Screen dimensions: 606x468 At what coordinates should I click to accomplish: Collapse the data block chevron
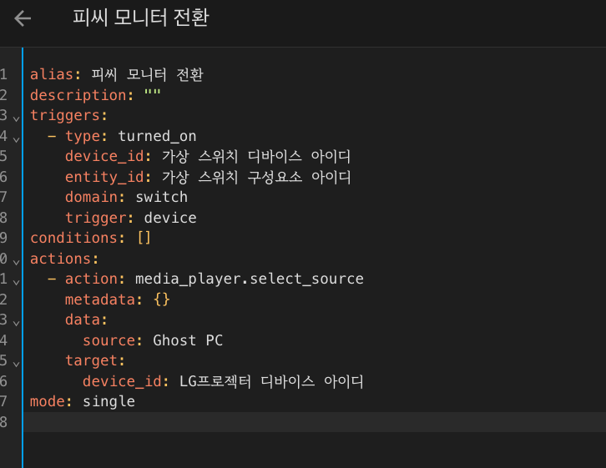pos(16,321)
